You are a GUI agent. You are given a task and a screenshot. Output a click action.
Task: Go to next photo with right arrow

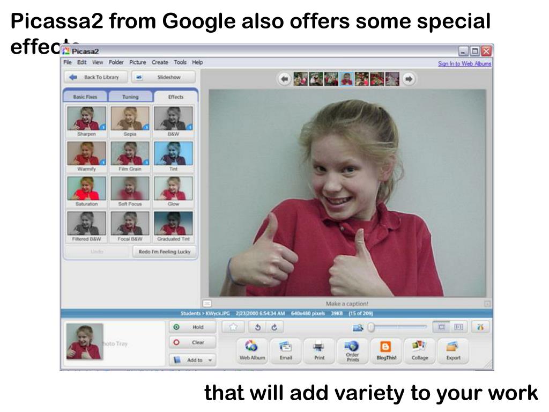tap(409, 79)
